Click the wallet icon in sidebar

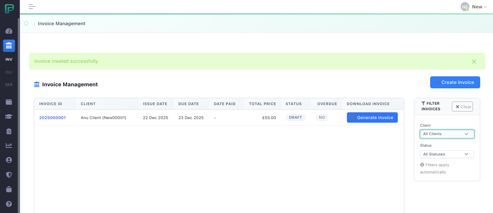pos(9,102)
